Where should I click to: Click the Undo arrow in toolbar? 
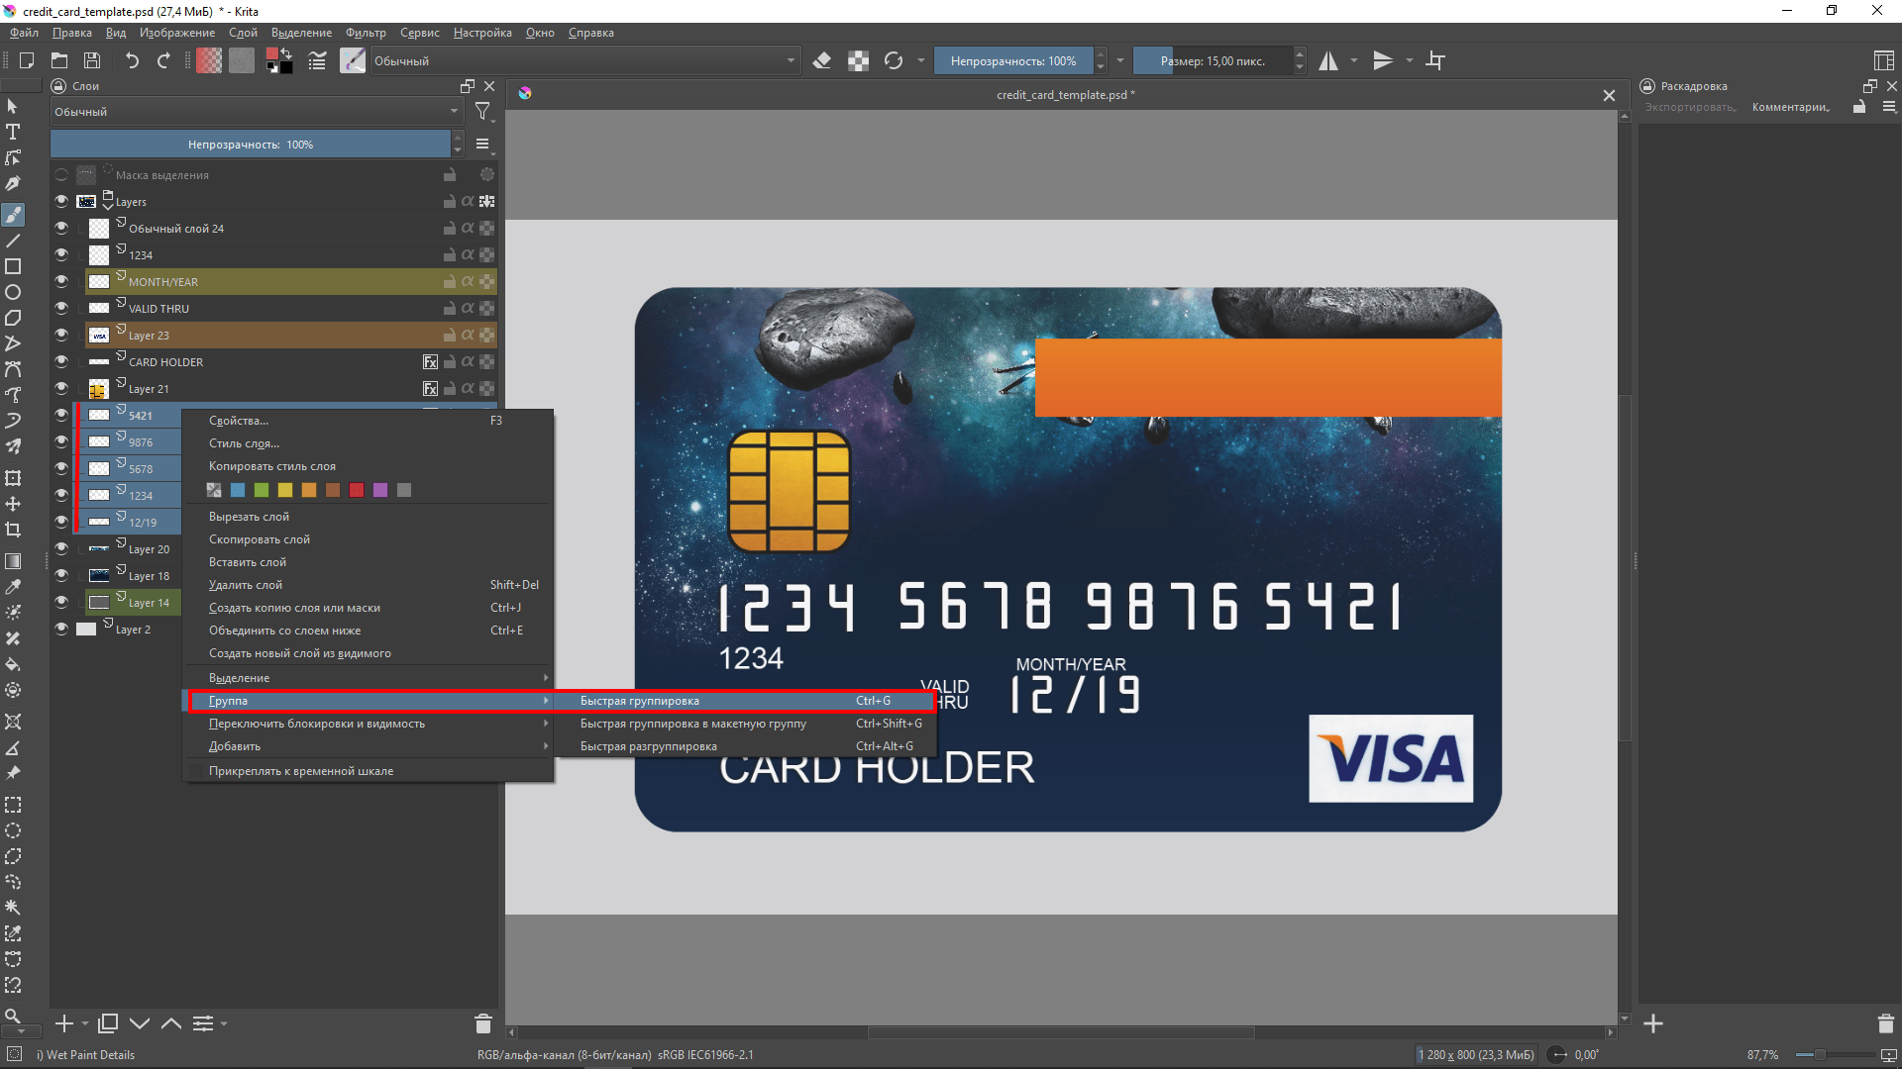[x=132, y=61]
